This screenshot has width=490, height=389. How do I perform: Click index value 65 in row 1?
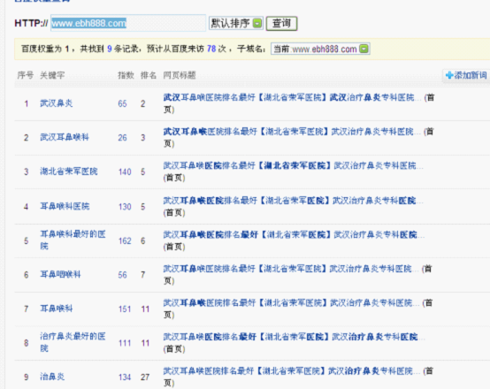[122, 103]
